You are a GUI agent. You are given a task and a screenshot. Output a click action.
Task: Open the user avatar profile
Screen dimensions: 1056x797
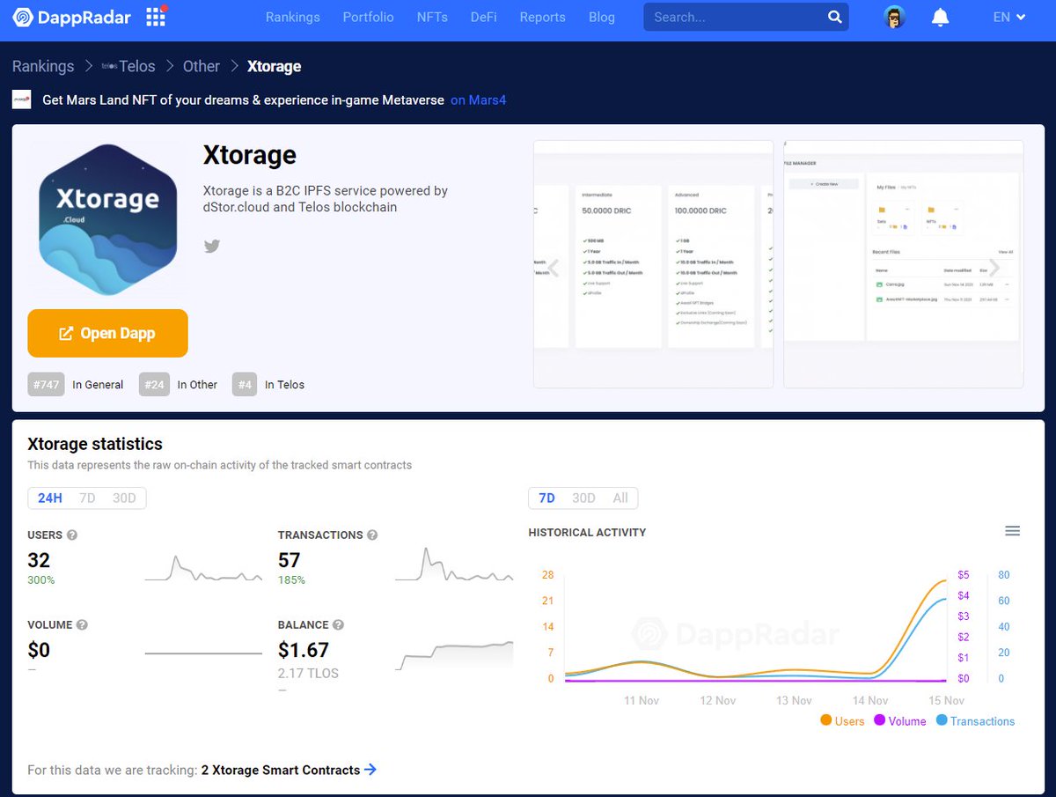point(895,17)
